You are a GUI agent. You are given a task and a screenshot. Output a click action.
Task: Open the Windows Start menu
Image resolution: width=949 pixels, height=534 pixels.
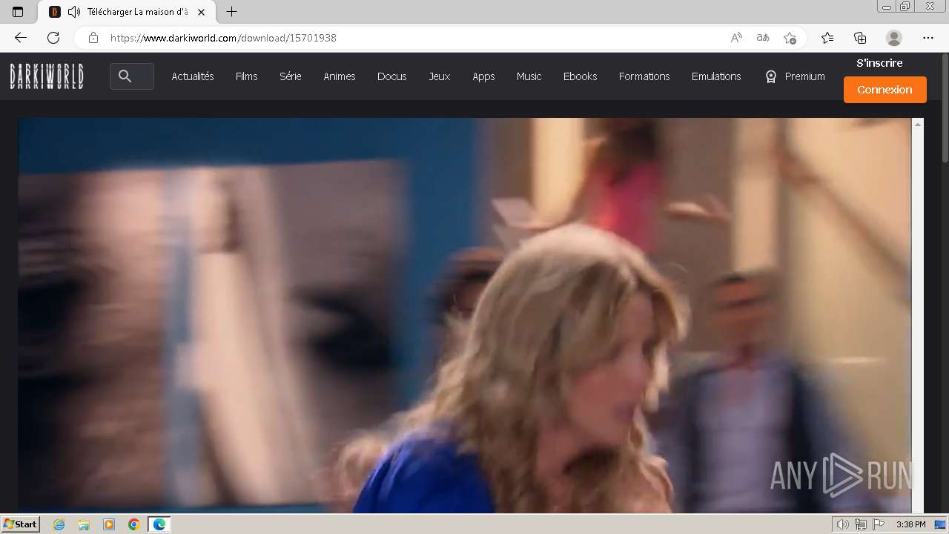click(x=20, y=524)
